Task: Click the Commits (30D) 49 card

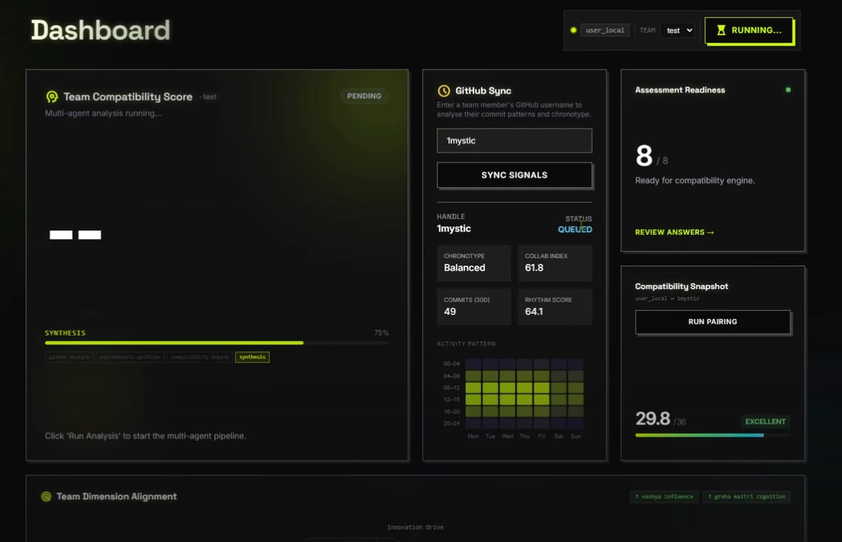Action: tap(474, 306)
